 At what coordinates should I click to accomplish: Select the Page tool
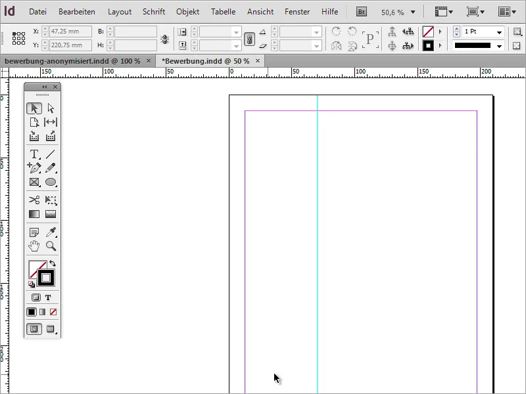tap(34, 122)
